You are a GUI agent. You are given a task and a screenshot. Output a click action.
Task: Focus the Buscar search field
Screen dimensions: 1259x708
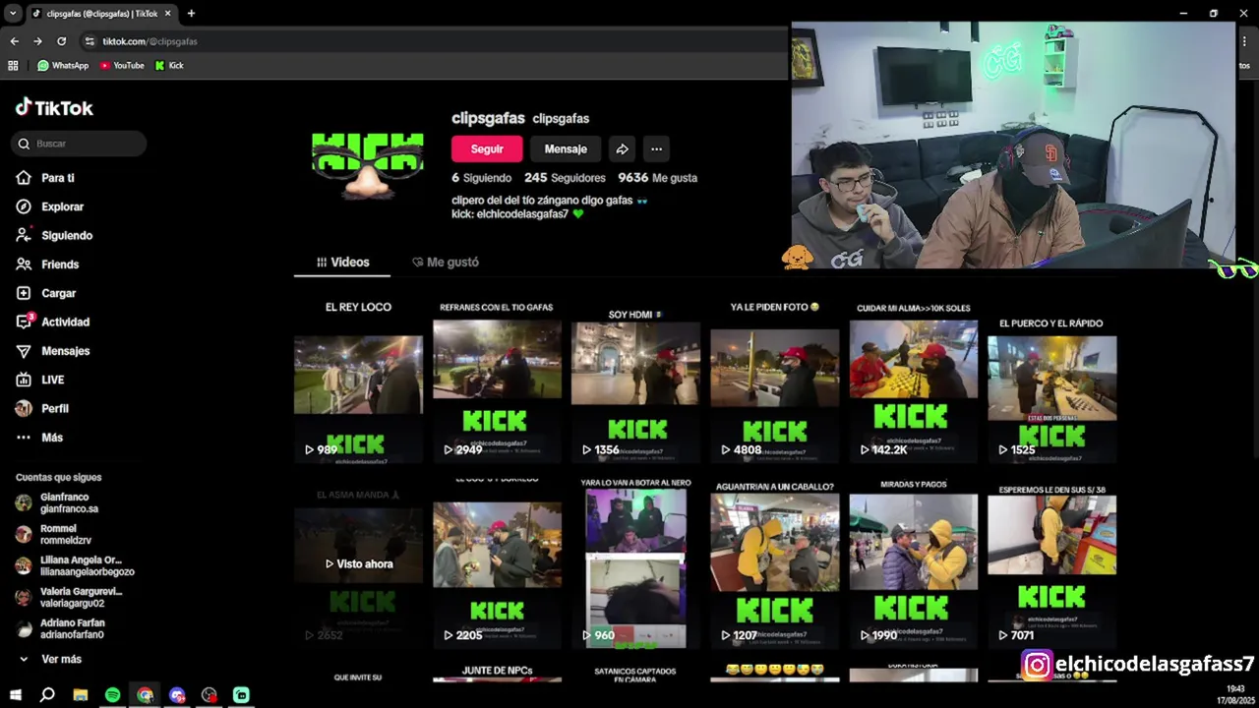[x=80, y=144]
